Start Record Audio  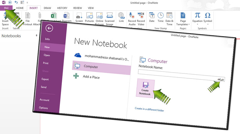click(132, 19)
